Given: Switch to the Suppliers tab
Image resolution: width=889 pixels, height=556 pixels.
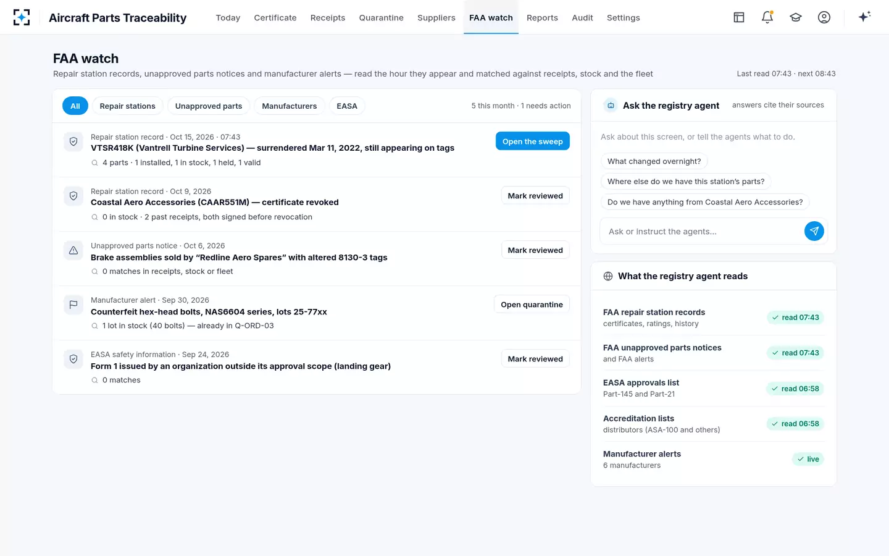Looking at the screenshot, I should coord(436,18).
